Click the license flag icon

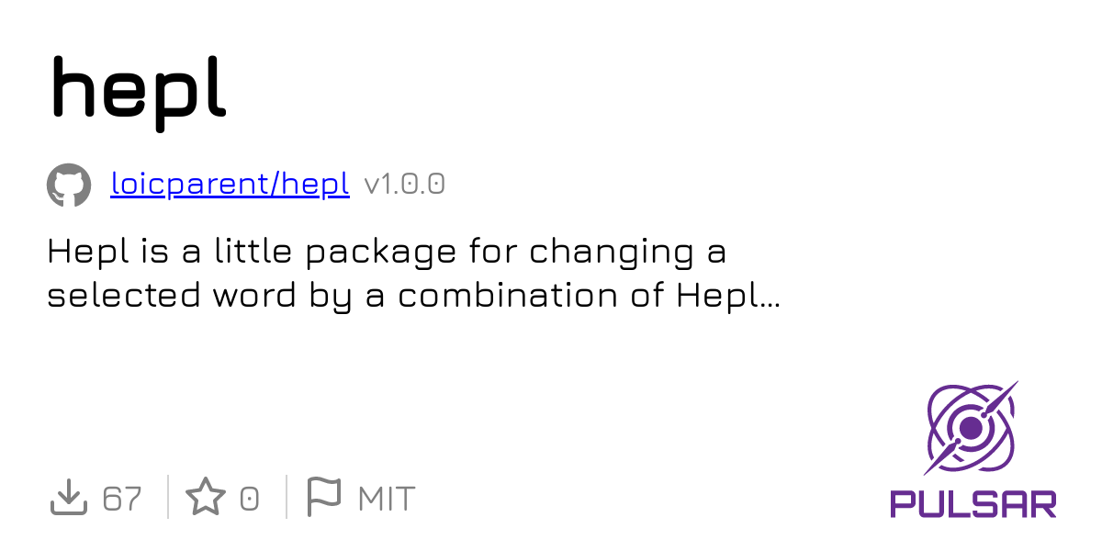click(322, 498)
